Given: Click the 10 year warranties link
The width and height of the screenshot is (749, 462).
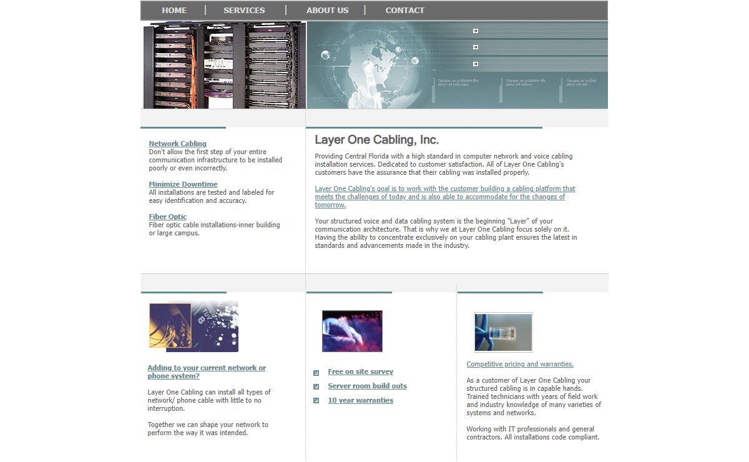Looking at the screenshot, I should tap(360, 400).
